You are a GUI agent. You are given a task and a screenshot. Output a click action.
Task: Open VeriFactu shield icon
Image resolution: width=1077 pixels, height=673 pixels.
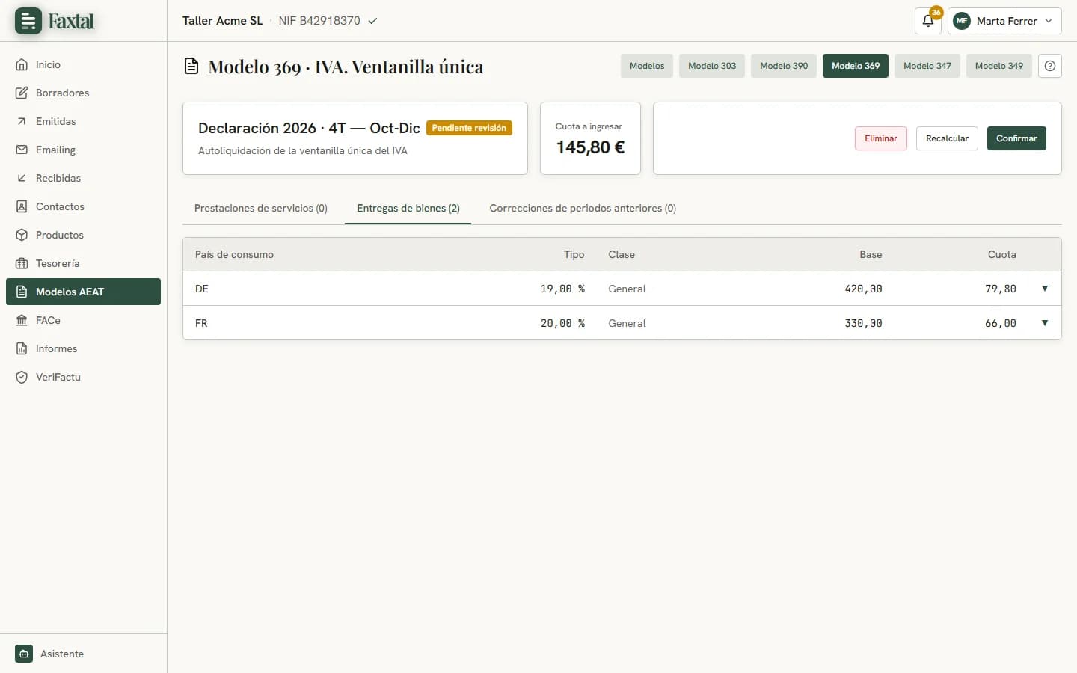pyautogui.click(x=22, y=377)
